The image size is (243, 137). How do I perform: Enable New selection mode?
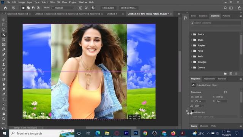(23, 8)
